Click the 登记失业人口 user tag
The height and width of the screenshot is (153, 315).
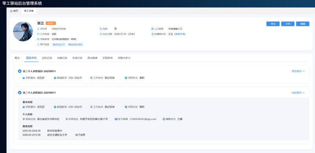[x=59, y=44]
